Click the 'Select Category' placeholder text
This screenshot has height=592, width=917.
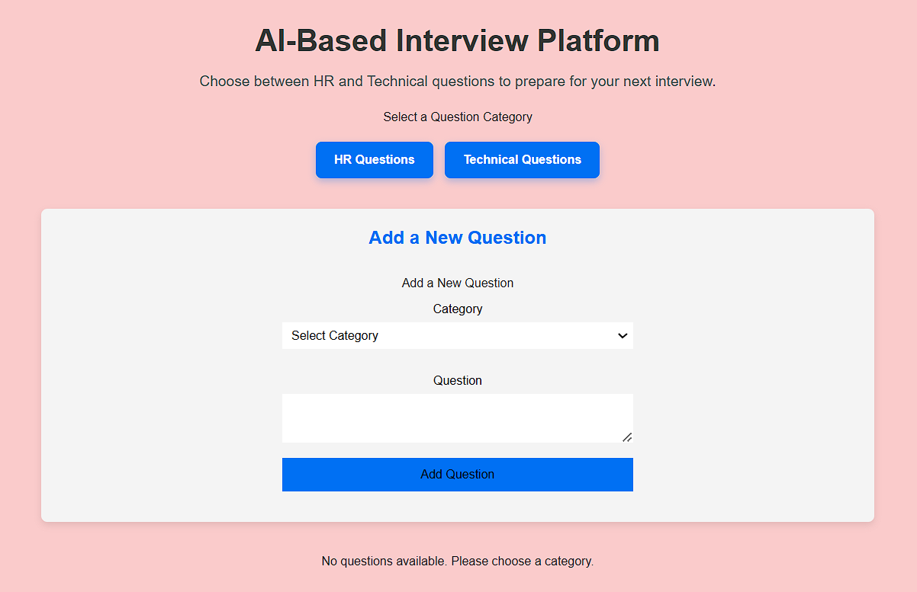(335, 336)
